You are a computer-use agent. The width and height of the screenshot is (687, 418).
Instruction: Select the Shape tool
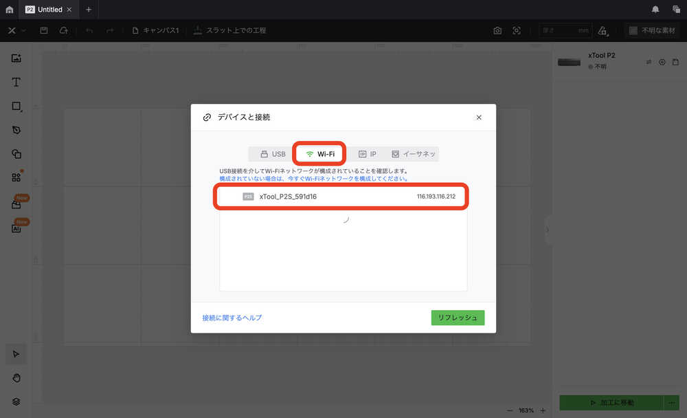click(16, 106)
